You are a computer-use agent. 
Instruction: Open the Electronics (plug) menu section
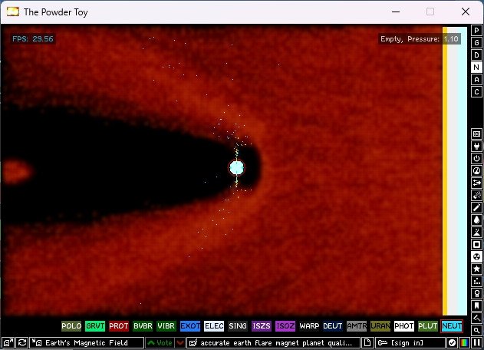coord(476,146)
